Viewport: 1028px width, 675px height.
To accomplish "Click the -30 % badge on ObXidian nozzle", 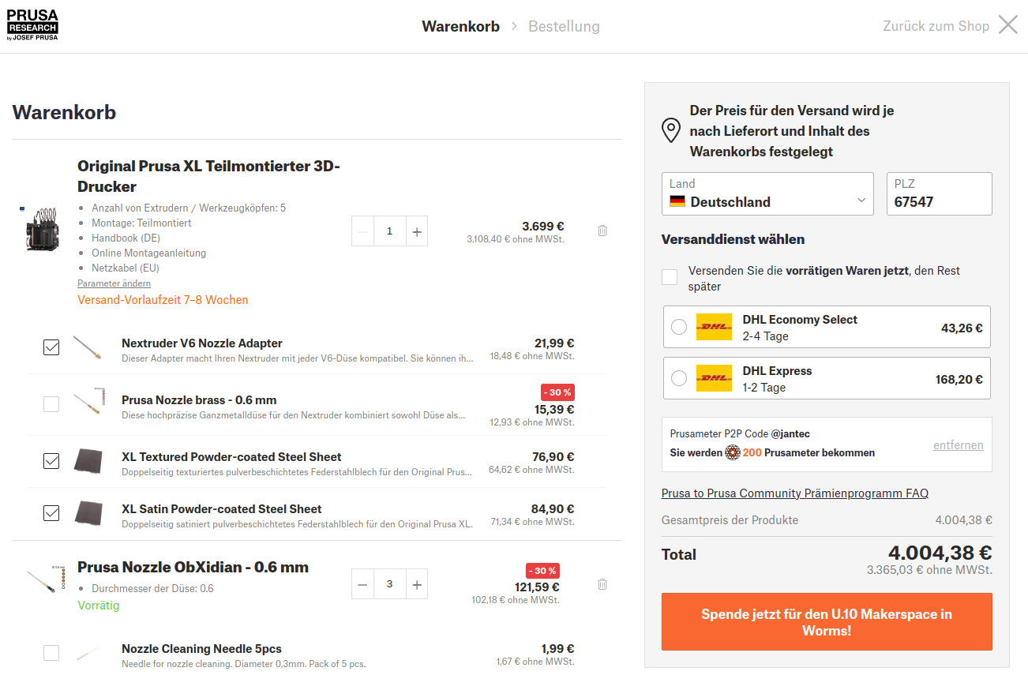I will pyautogui.click(x=542, y=571).
